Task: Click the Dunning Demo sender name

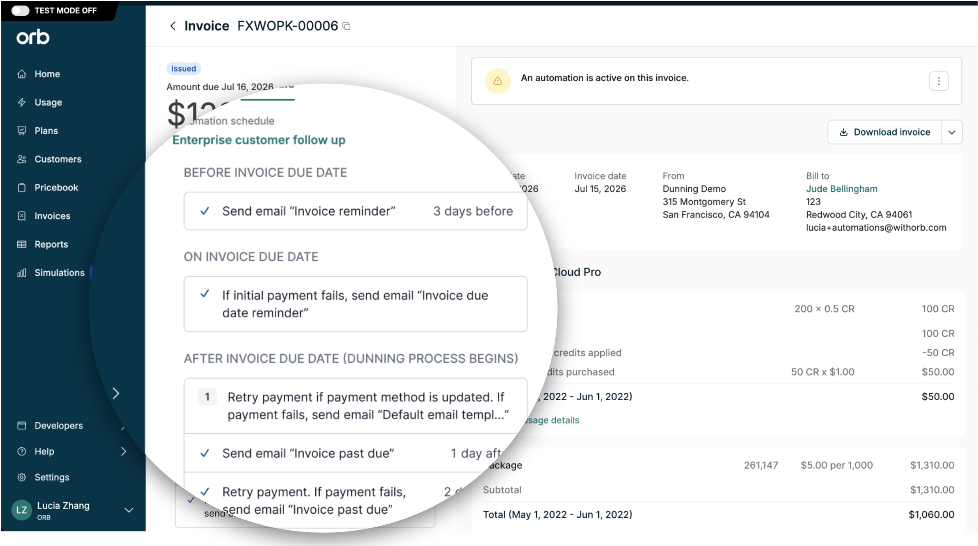Action: (x=694, y=189)
